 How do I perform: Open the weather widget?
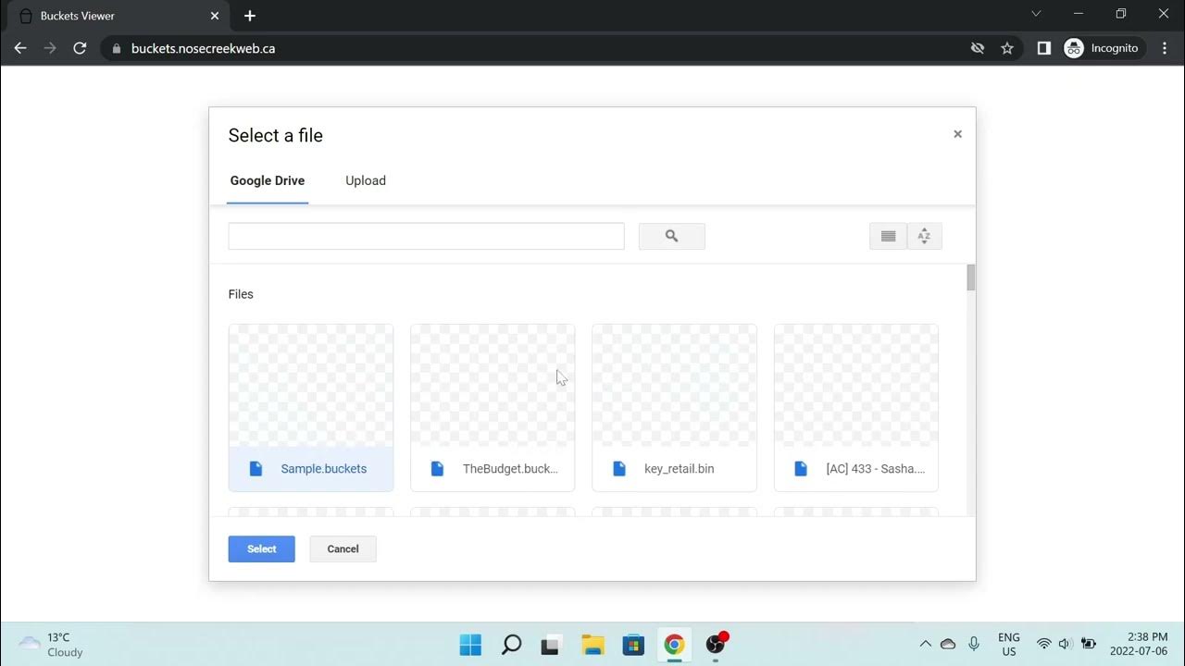click(52, 645)
